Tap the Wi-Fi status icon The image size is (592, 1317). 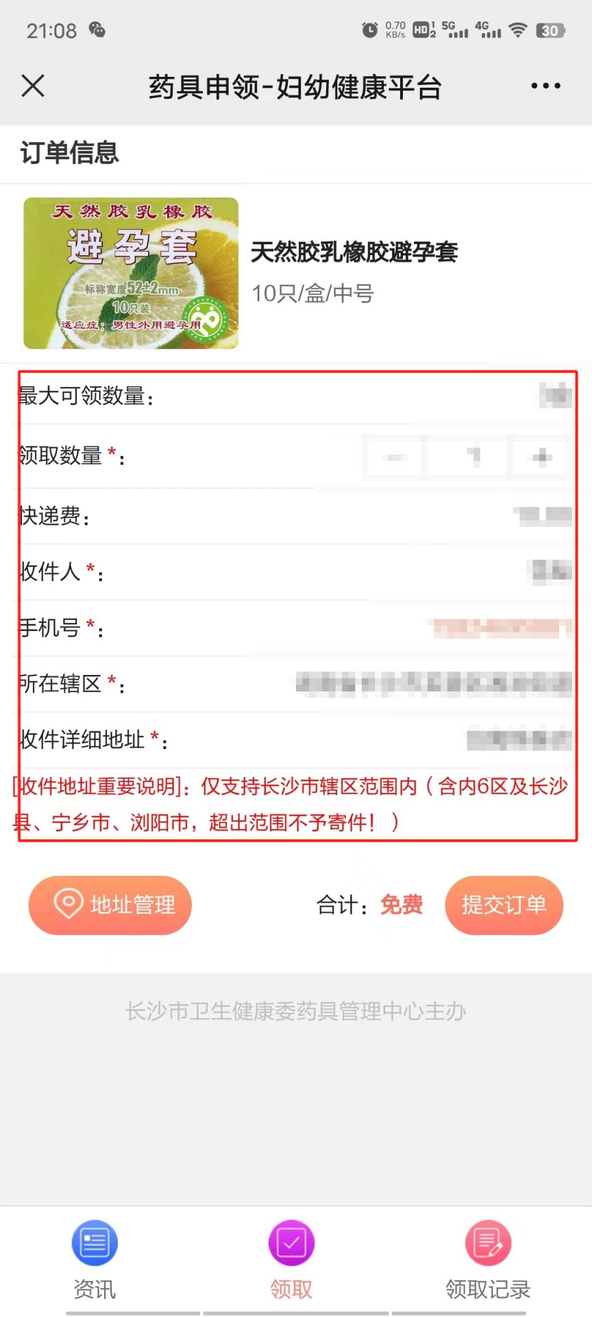pyautogui.click(x=519, y=29)
